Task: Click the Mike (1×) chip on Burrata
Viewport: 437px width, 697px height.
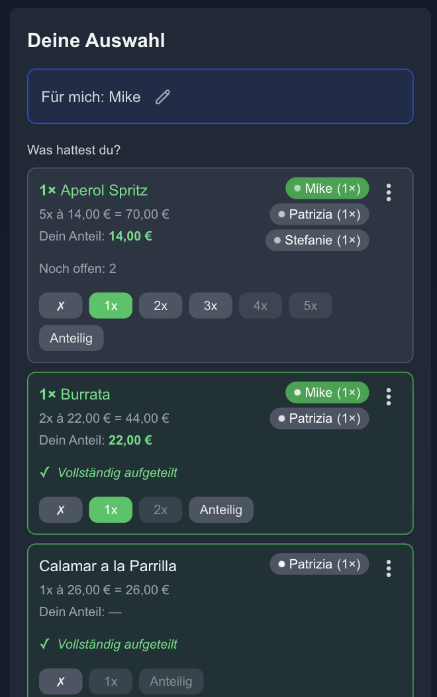Action: click(327, 393)
